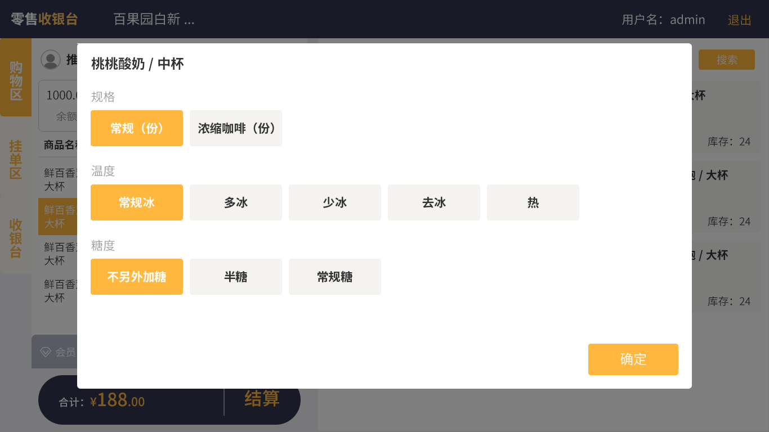
Task: Pick 少冰 ice level
Action: pyautogui.click(x=335, y=202)
